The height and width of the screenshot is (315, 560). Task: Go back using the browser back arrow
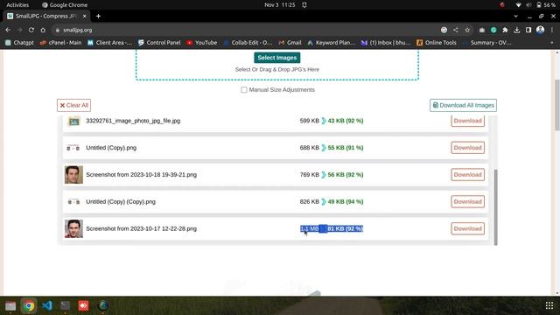click(x=8, y=30)
